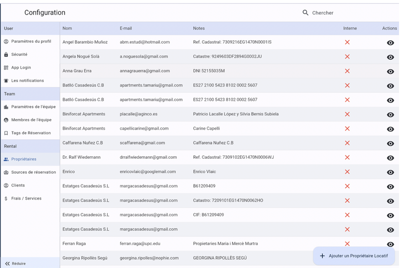Open the Clients page
402x268 pixels.
(x=30, y=185)
